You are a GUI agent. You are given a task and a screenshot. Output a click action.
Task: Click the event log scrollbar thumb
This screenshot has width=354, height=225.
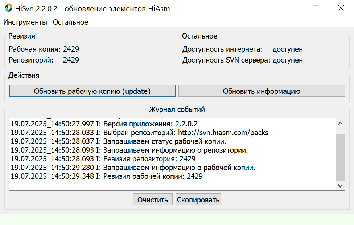pyautogui.click(x=340, y=157)
